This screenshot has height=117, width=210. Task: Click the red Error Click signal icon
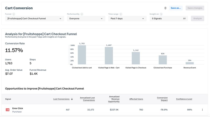[x=8, y=110]
